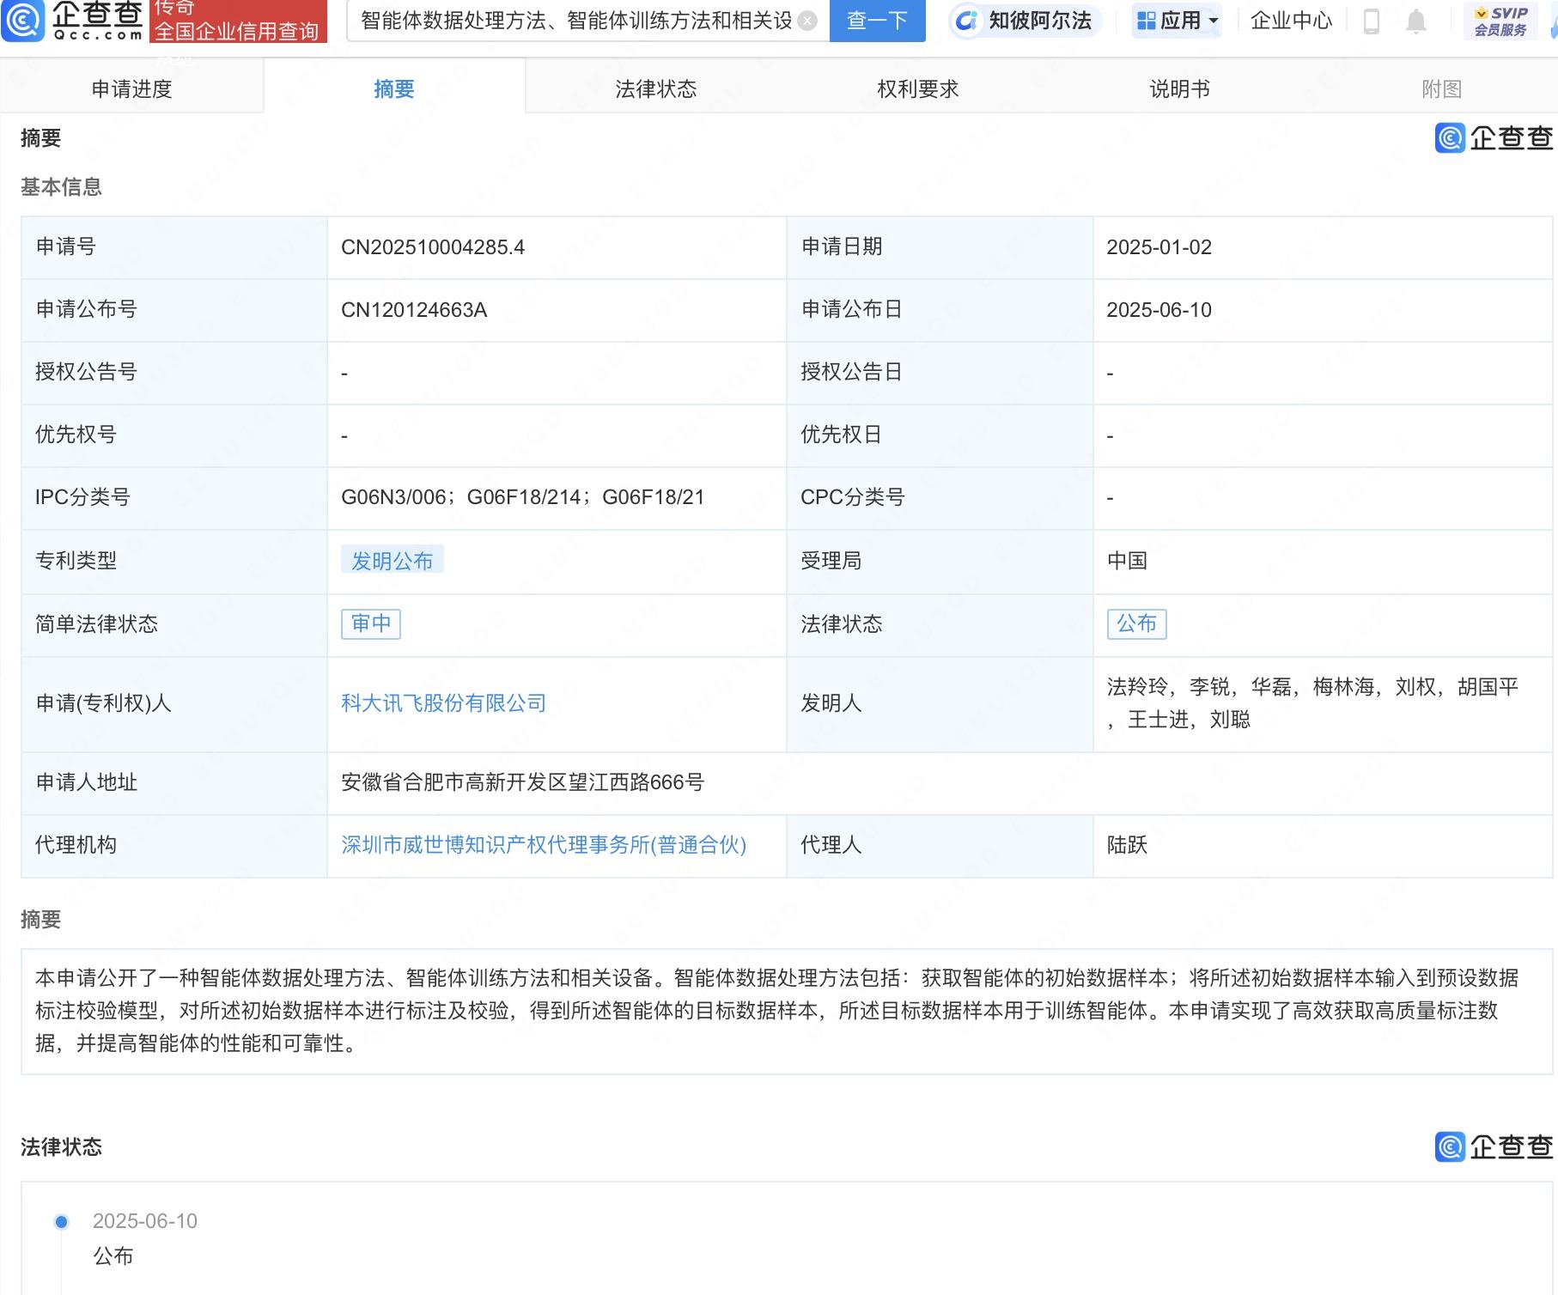The width and height of the screenshot is (1558, 1295).
Task: Click the 申请(专利权)人 label cell
Action: 173,704
